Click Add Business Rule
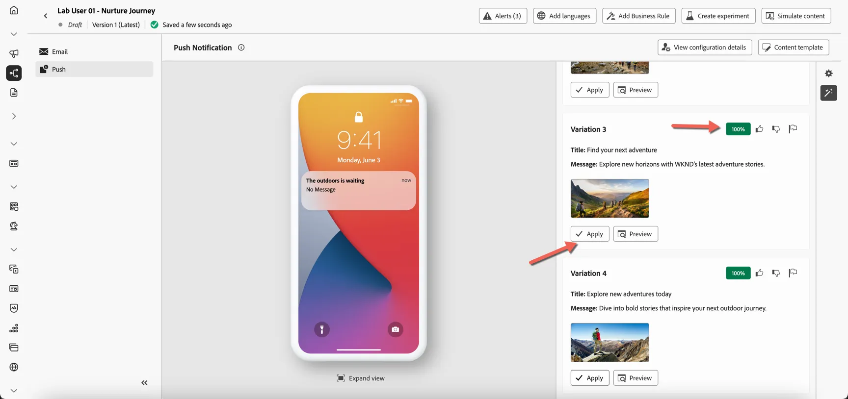 point(638,16)
